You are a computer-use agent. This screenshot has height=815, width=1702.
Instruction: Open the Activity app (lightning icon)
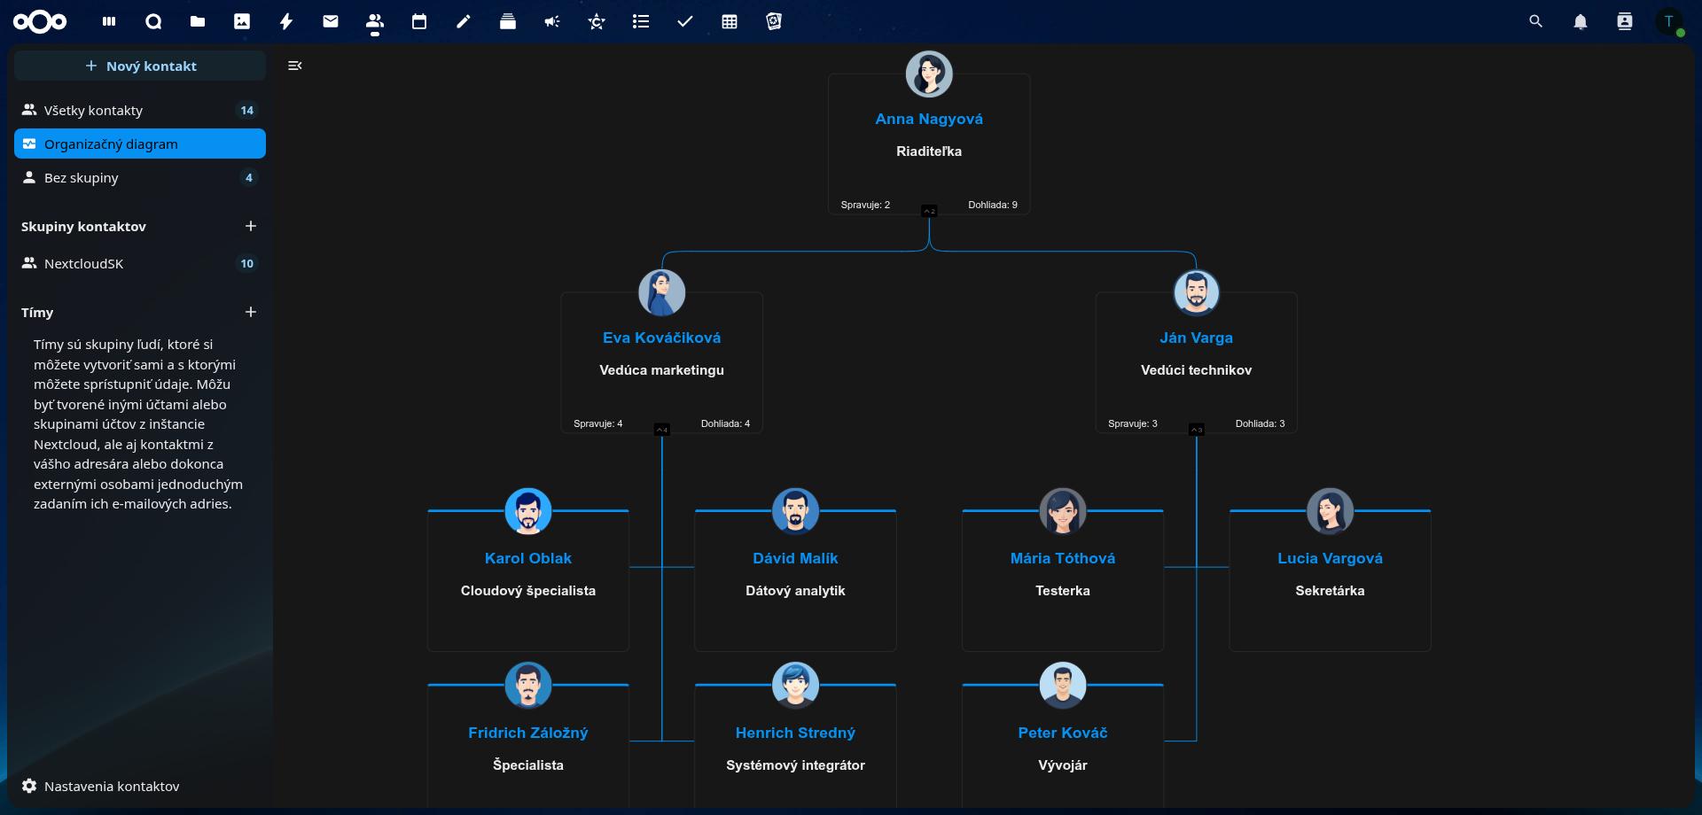[285, 21]
